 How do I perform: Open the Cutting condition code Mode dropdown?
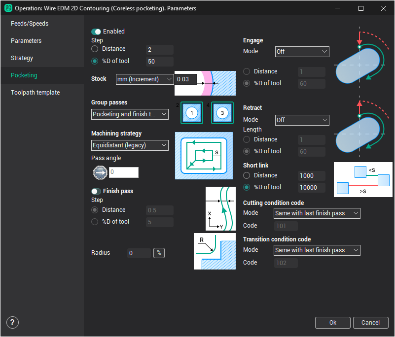(317, 213)
